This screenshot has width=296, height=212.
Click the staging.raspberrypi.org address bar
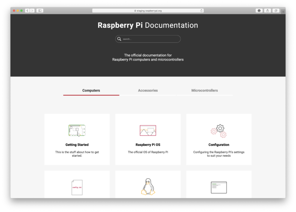tap(148, 11)
